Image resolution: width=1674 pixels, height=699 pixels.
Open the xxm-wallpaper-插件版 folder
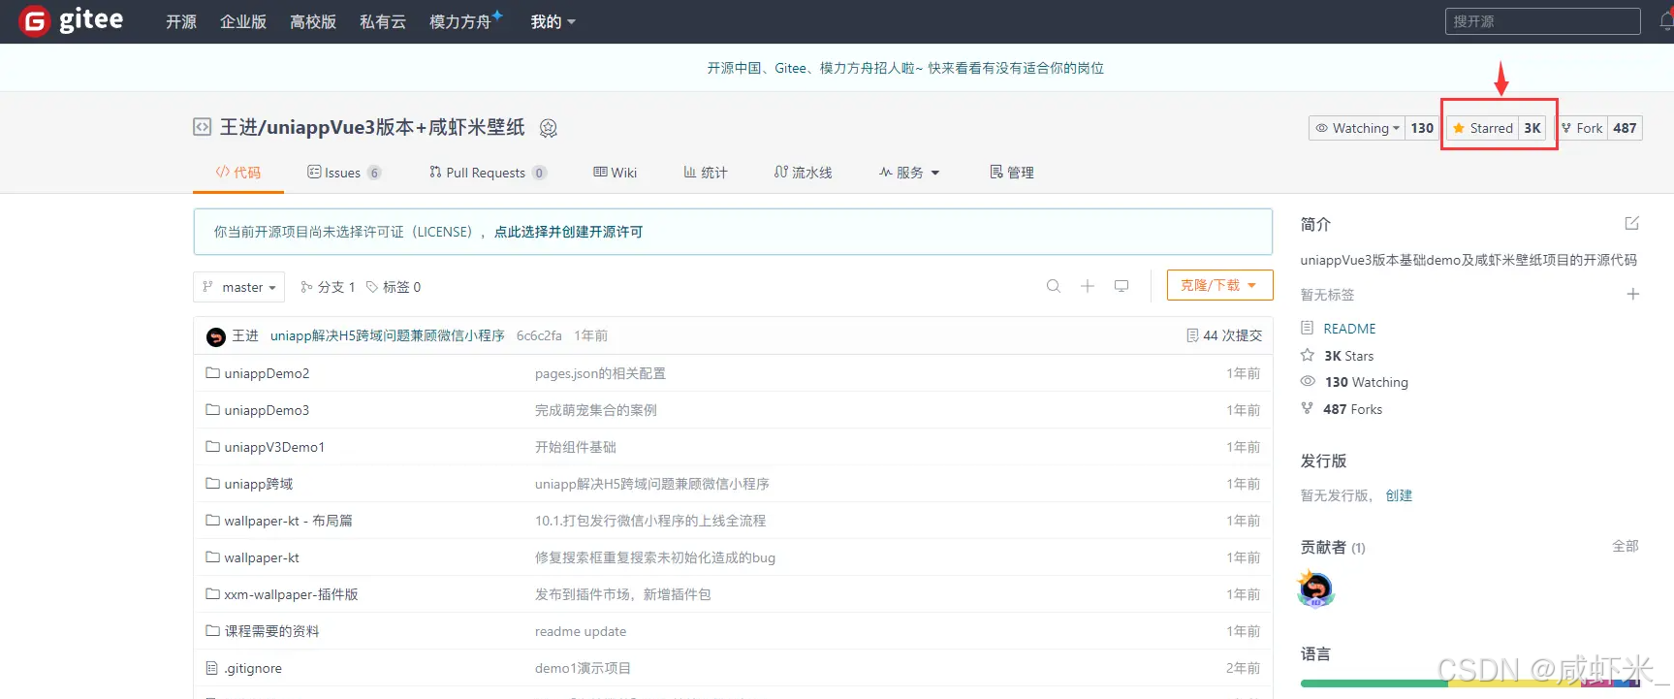tap(292, 594)
